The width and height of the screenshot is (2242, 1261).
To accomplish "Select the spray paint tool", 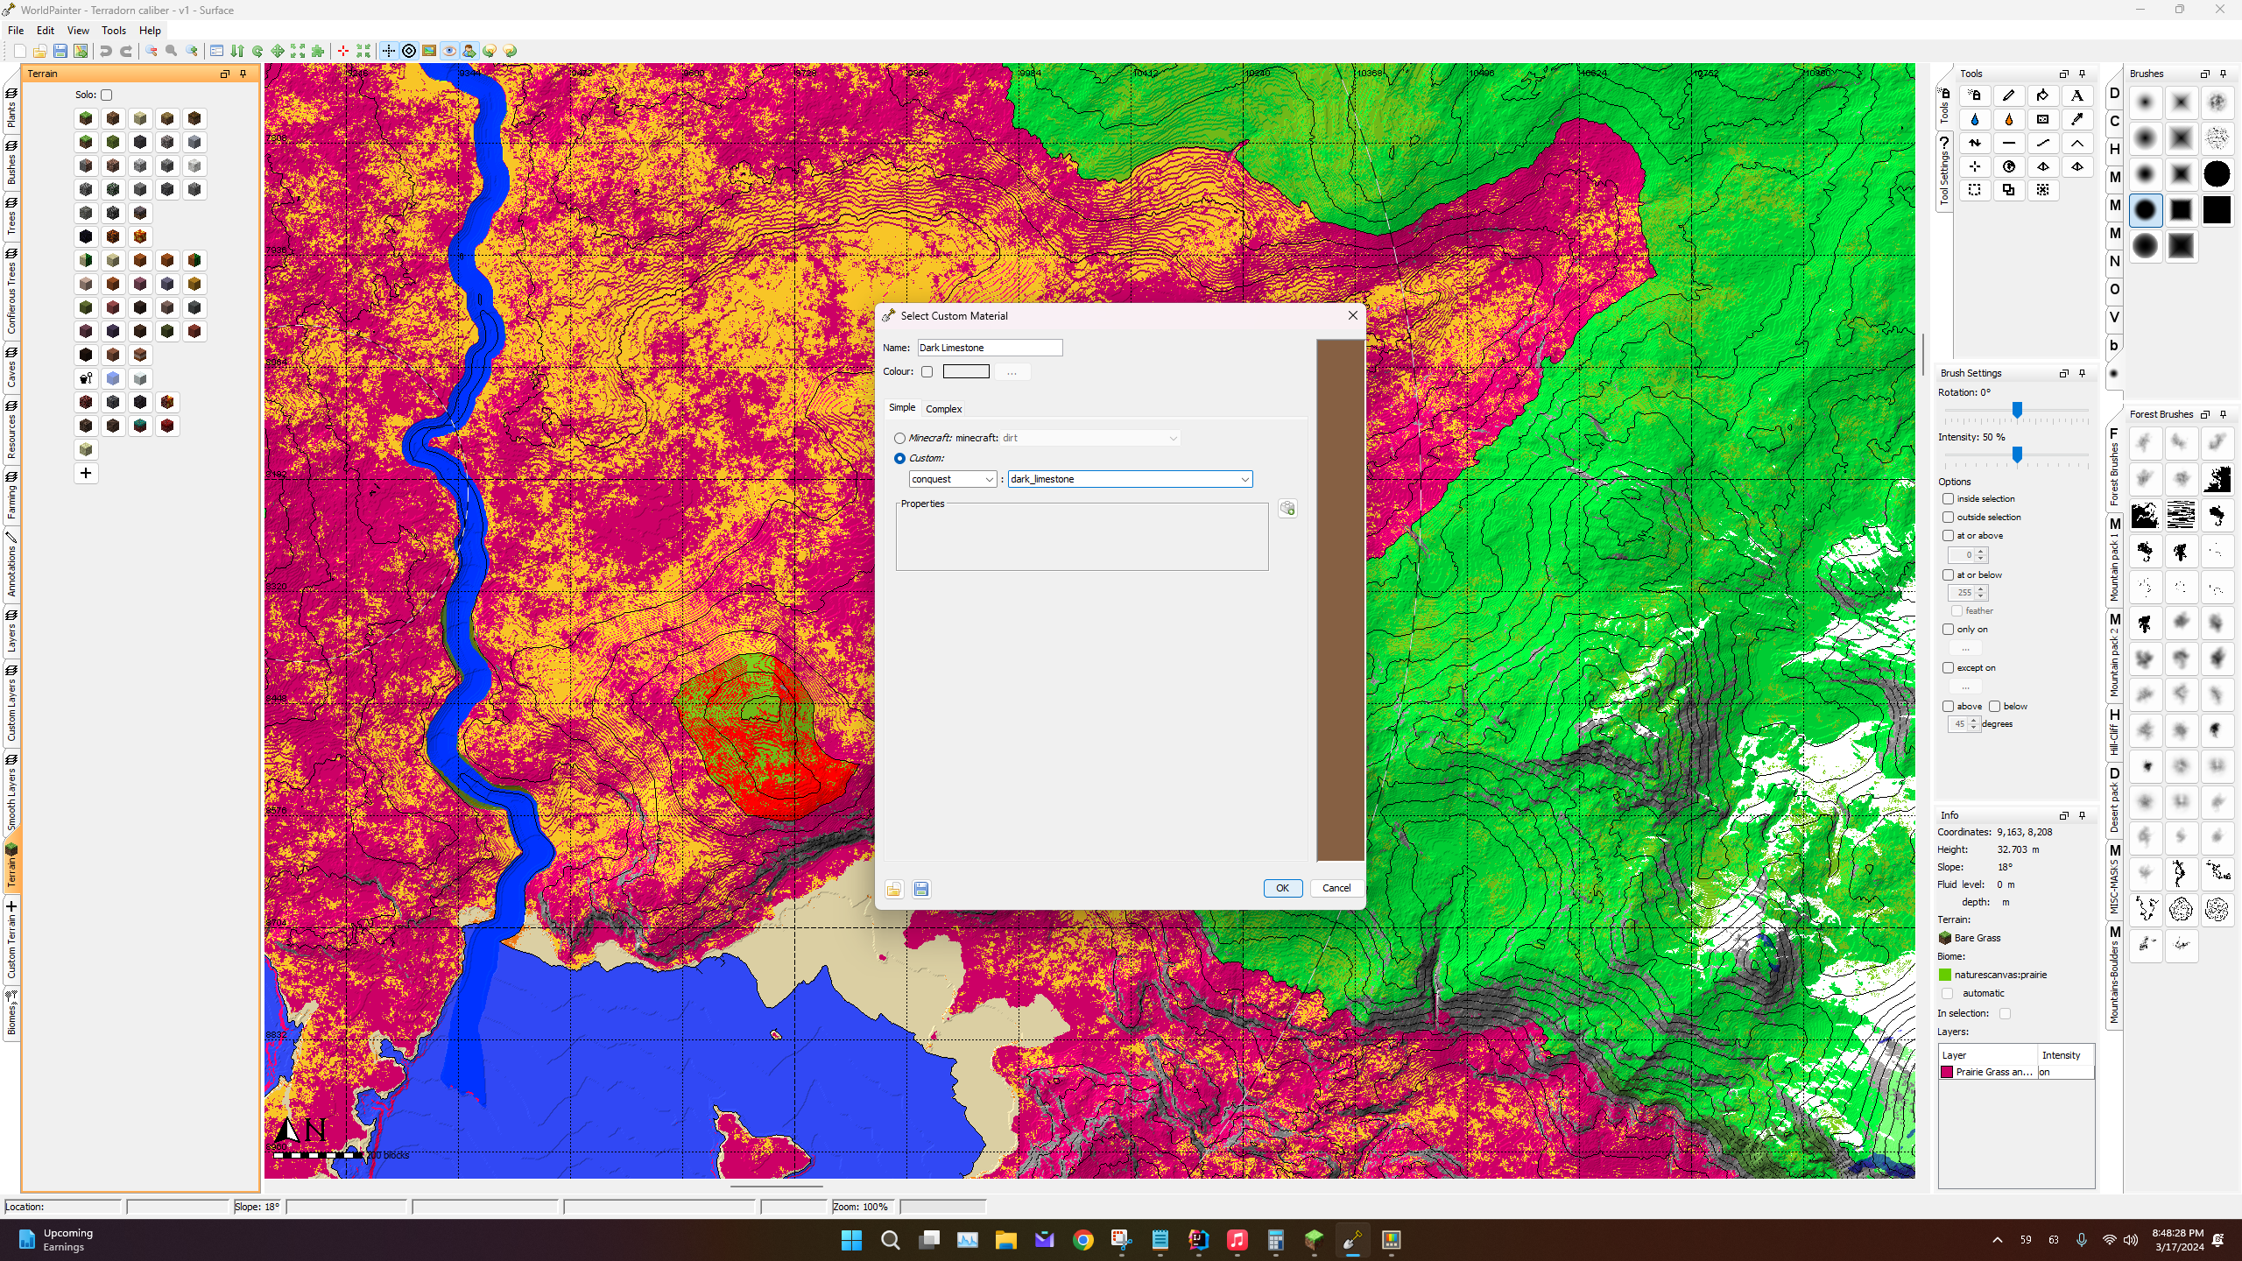I will (1974, 95).
